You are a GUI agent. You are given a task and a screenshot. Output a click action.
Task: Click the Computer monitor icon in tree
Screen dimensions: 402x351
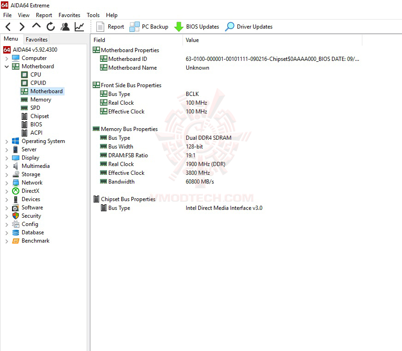coord(16,58)
